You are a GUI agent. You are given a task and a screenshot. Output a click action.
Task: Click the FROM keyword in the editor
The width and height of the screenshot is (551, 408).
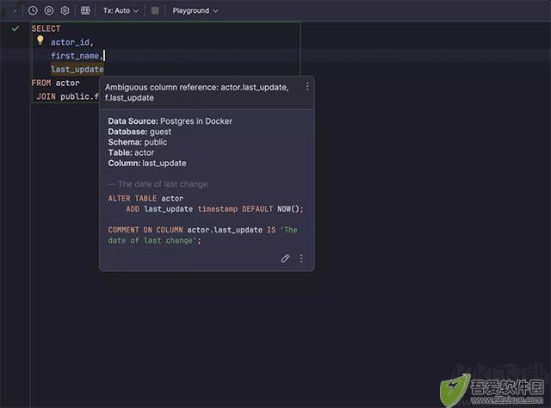click(x=41, y=83)
